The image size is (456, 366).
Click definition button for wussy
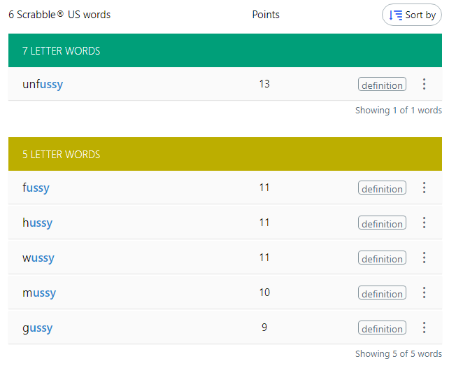coord(382,258)
